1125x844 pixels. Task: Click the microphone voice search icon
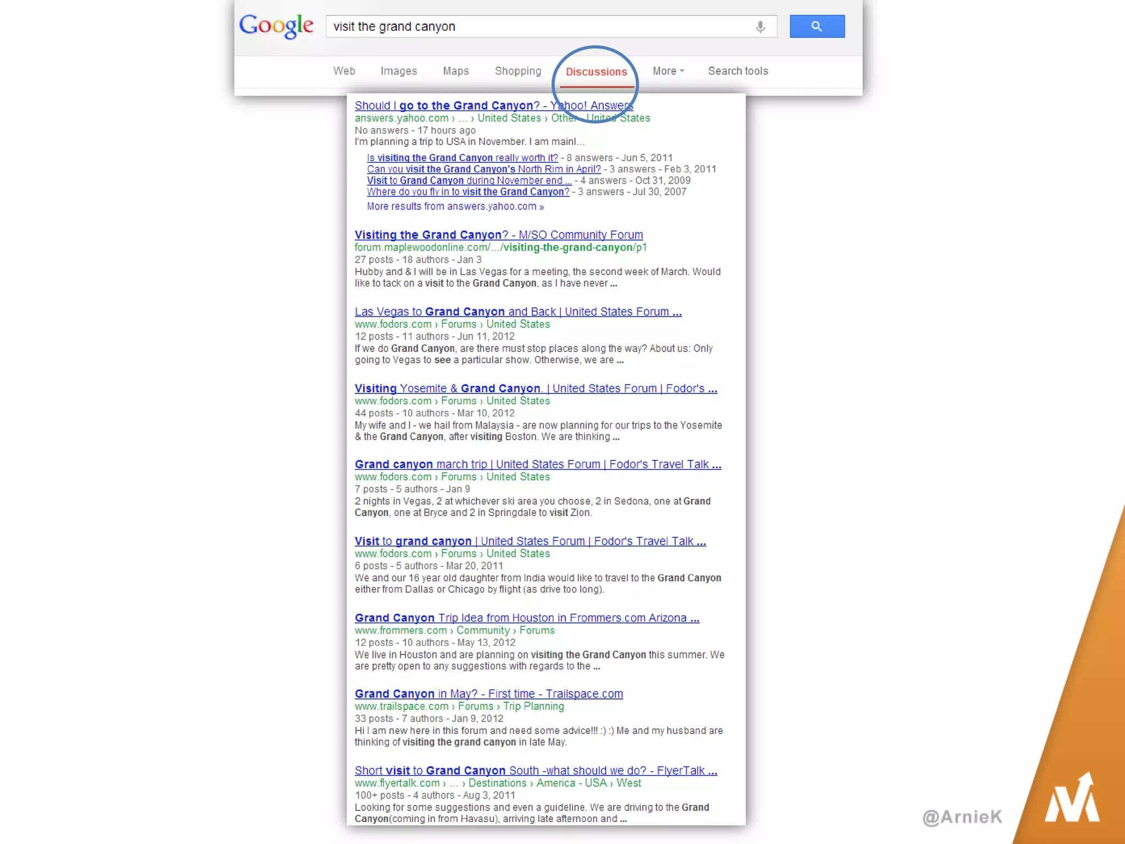click(x=760, y=26)
